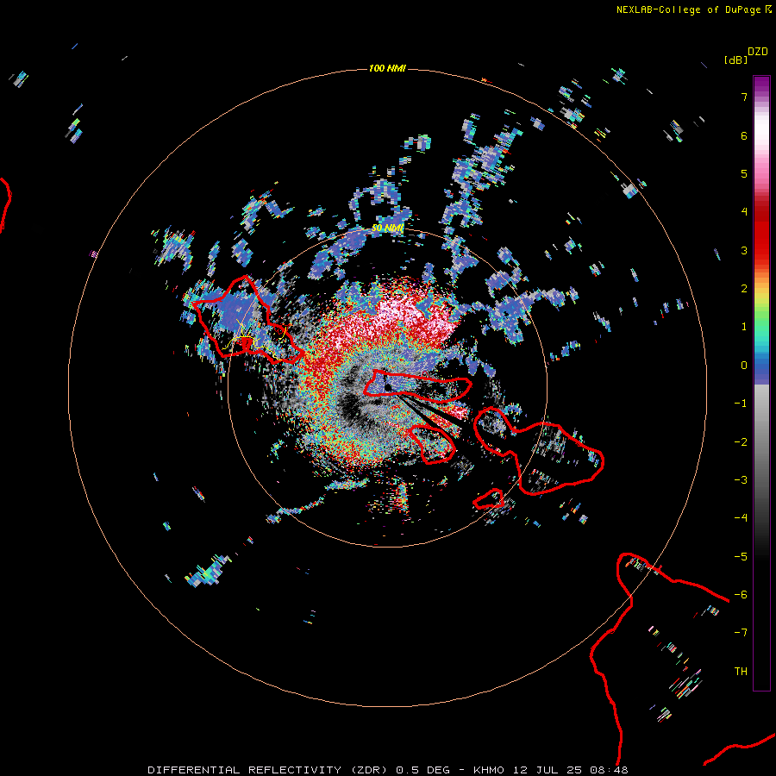Click the 3 value on color scale

click(744, 250)
